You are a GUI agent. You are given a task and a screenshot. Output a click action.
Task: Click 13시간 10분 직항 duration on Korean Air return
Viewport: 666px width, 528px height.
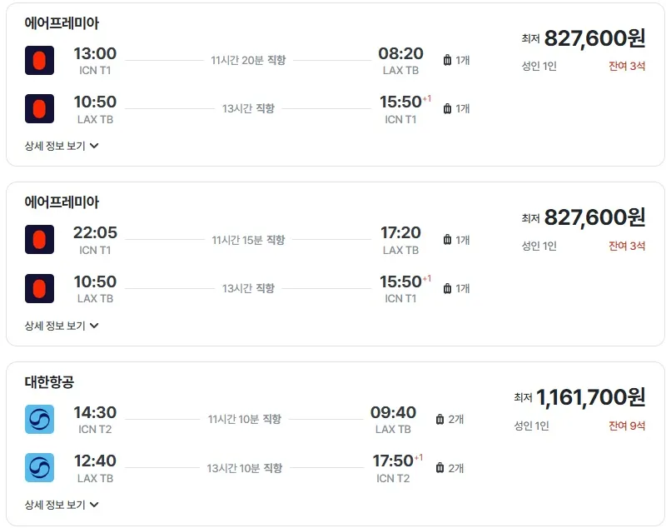pos(245,468)
